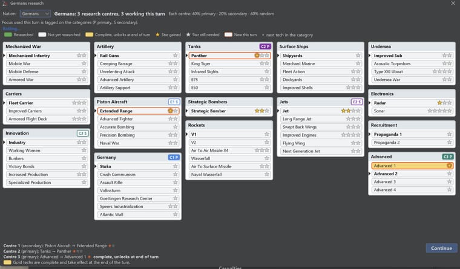Click the Stuka next-tech arrow
Viewport: 460px width, 269px height.
pos(96,166)
